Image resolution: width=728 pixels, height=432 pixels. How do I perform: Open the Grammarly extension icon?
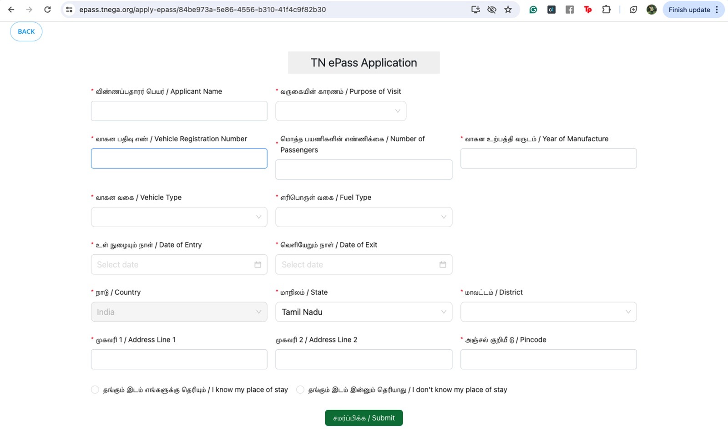pos(533,10)
